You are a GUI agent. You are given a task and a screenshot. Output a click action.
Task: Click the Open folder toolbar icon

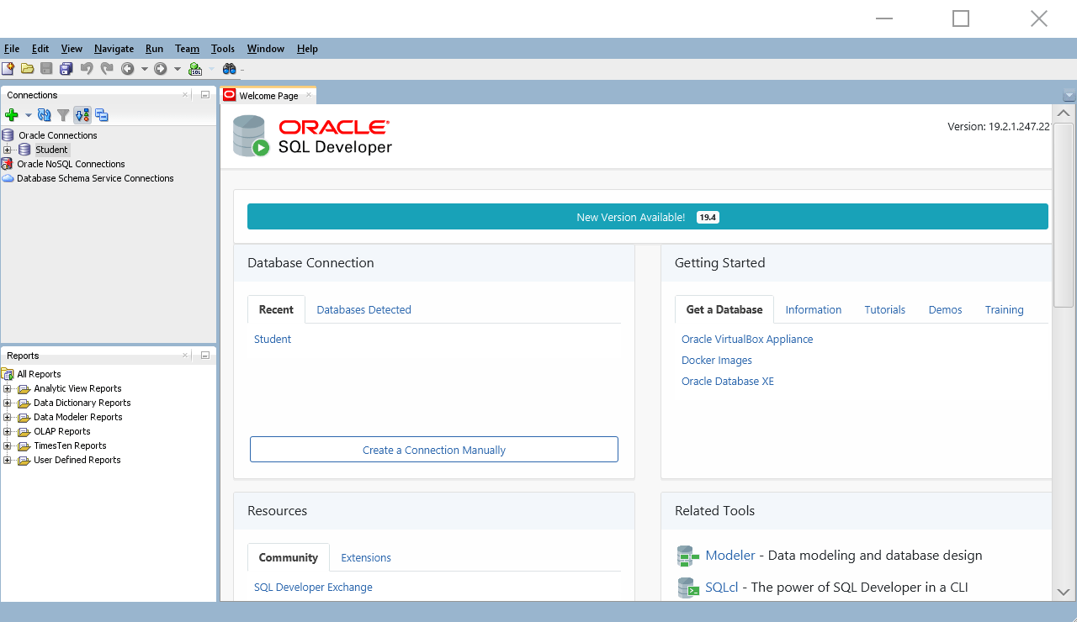pos(27,69)
